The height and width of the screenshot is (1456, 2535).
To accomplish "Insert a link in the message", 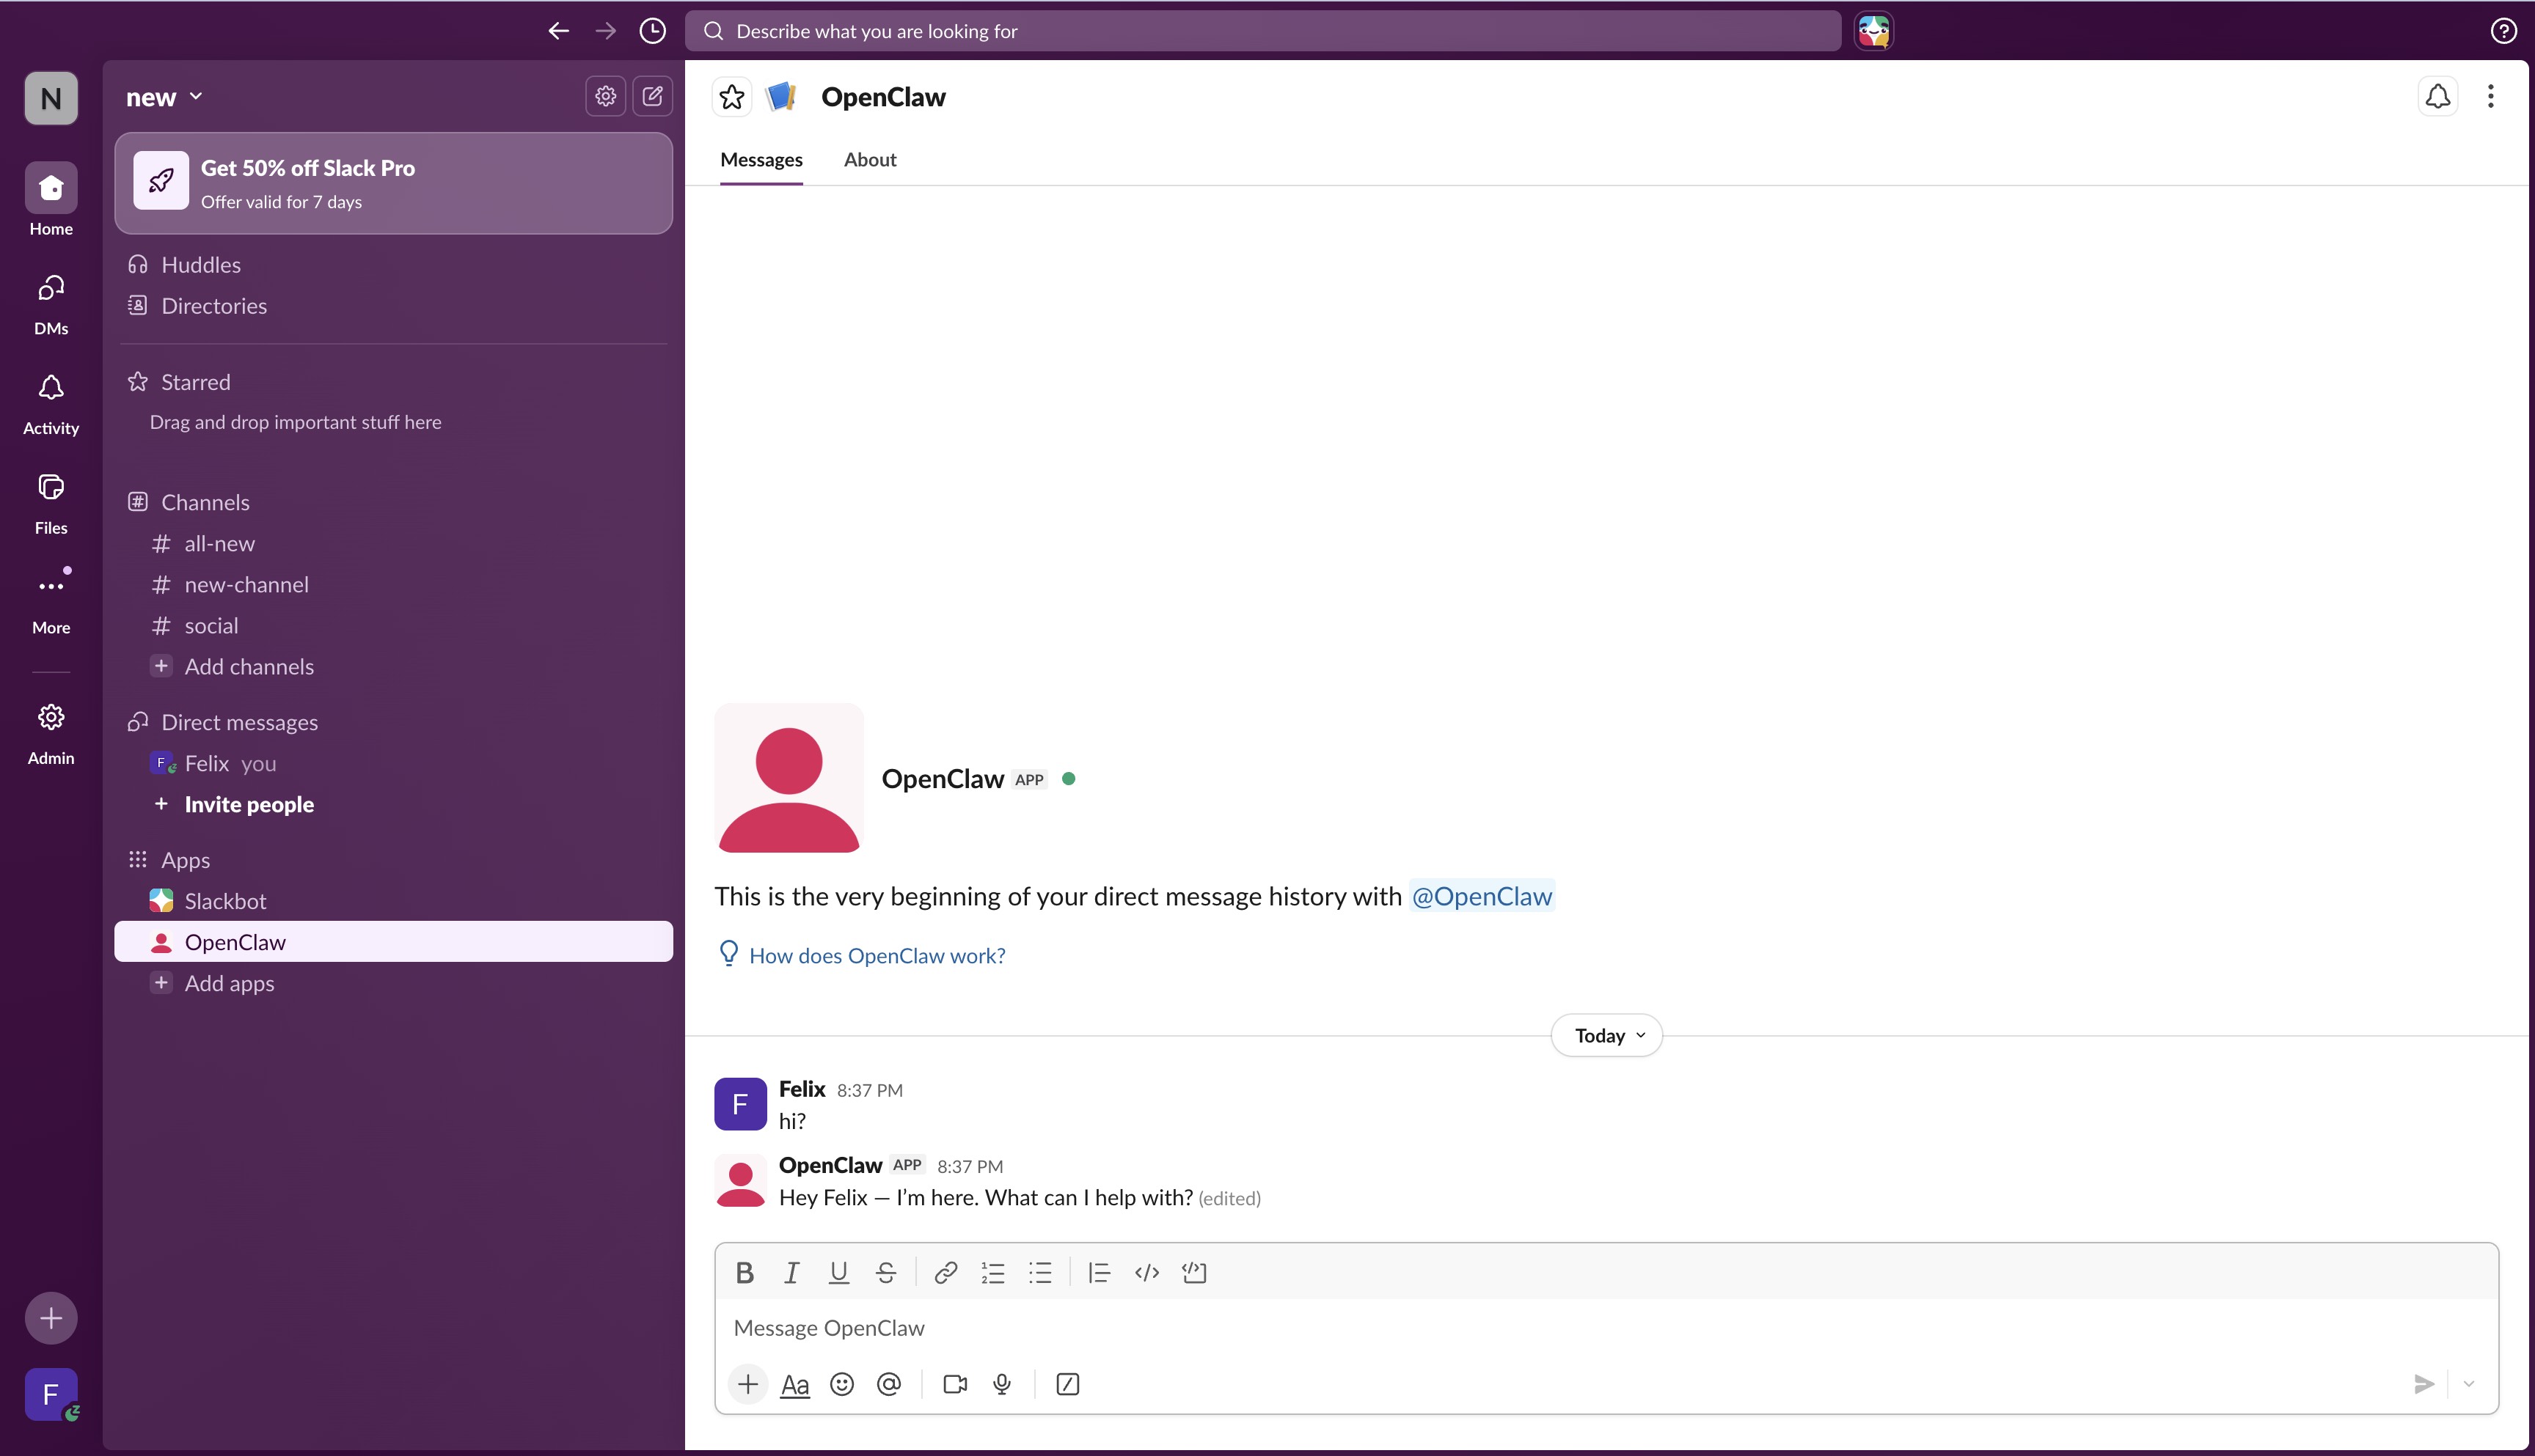I will [x=945, y=1272].
